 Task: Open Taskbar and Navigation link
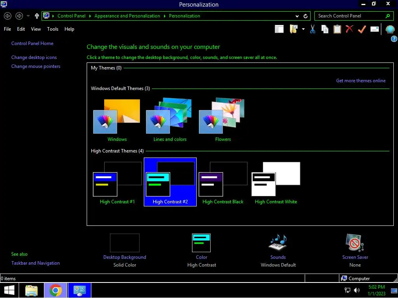35,263
